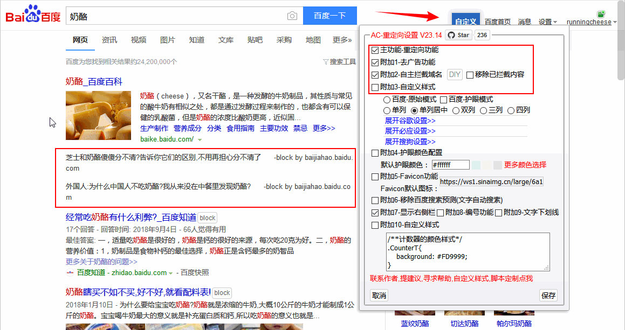Switch to 资讯 tab

tap(109, 40)
